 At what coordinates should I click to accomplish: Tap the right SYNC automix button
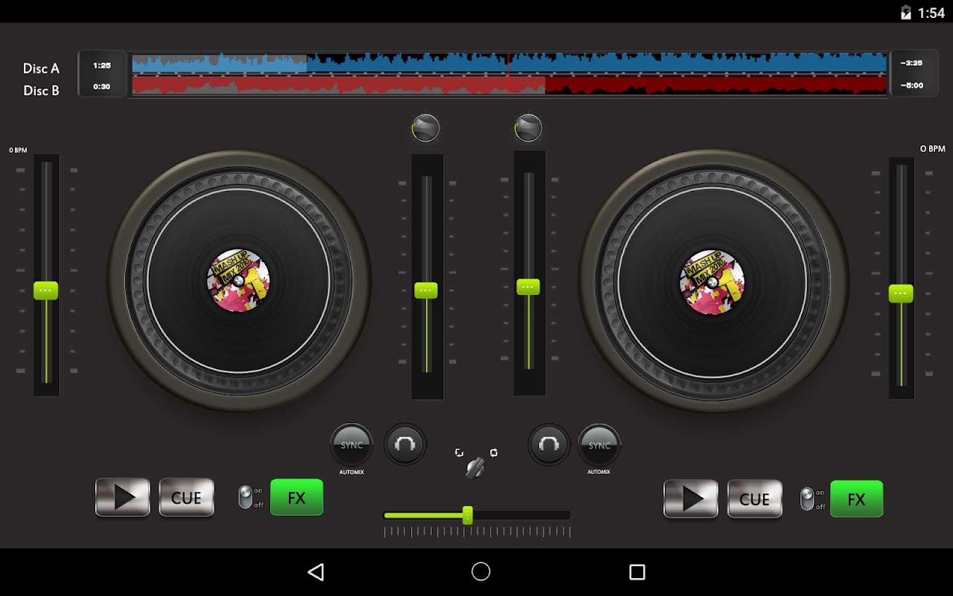point(599,445)
